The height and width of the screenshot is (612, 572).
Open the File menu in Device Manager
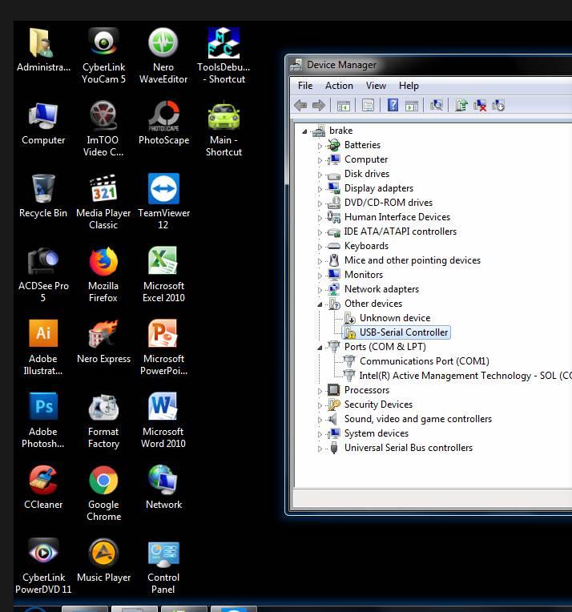pos(305,86)
